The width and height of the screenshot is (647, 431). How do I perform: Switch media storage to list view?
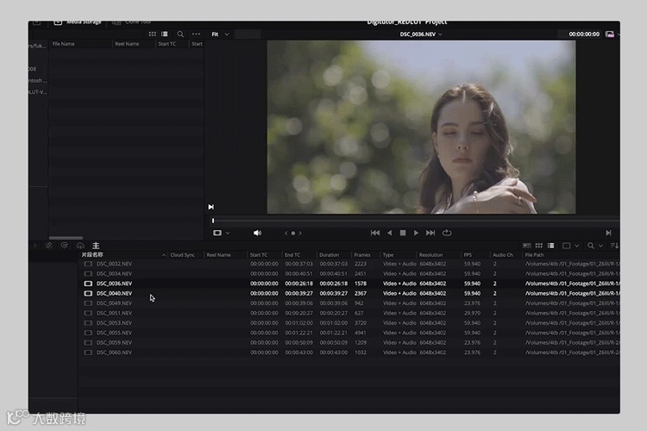tap(165, 34)
